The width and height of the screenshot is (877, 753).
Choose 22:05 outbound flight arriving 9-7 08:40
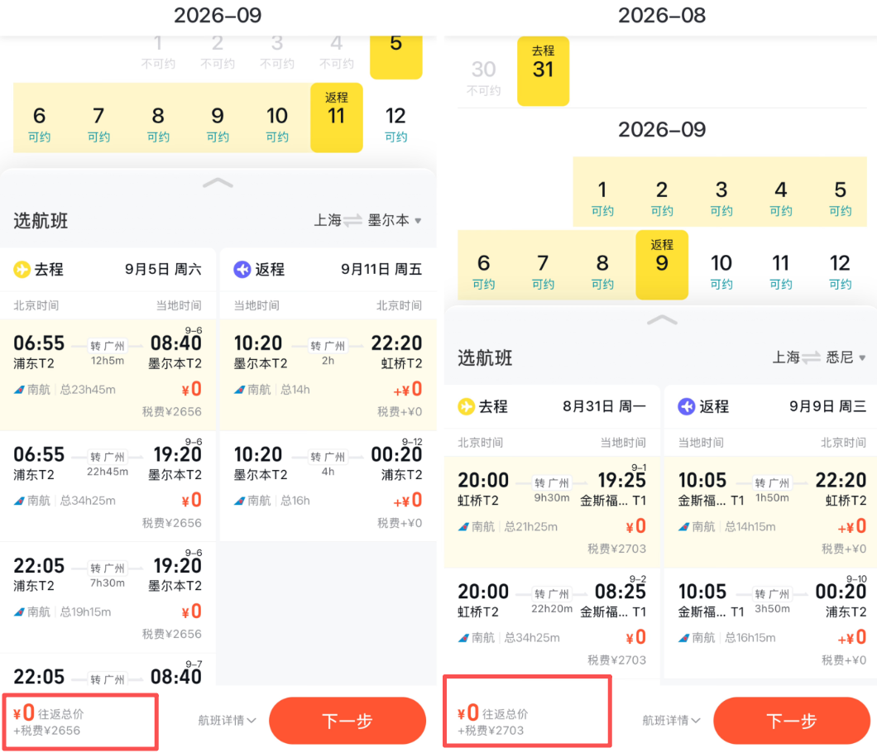(x=108, y=669)
